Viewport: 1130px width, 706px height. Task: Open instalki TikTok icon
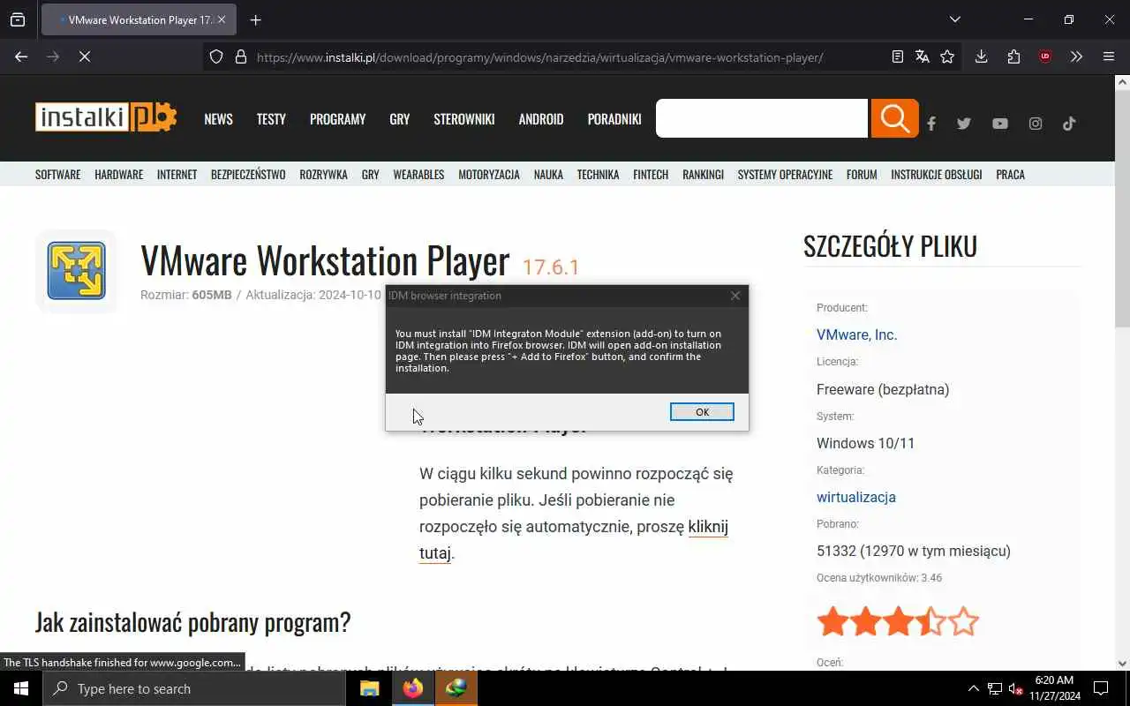(1069, 124)
